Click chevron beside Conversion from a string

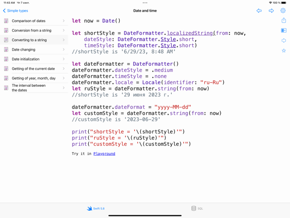pyautogui.click(x=64, y=30)
